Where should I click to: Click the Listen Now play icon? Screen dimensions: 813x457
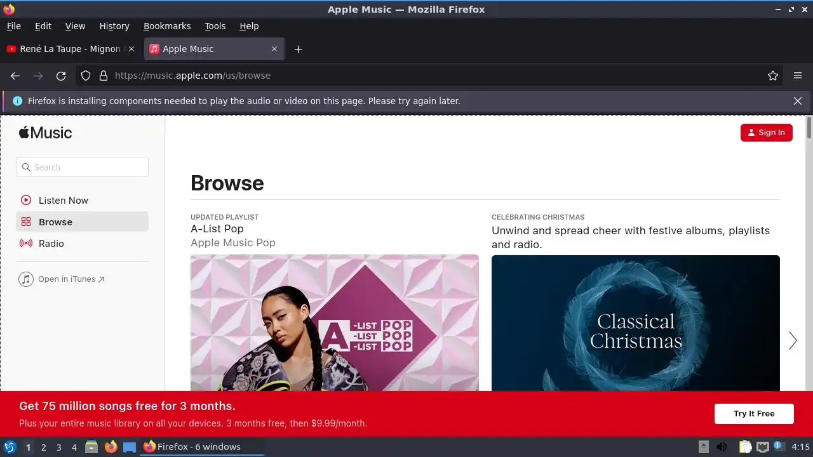[x=26, y=200]
